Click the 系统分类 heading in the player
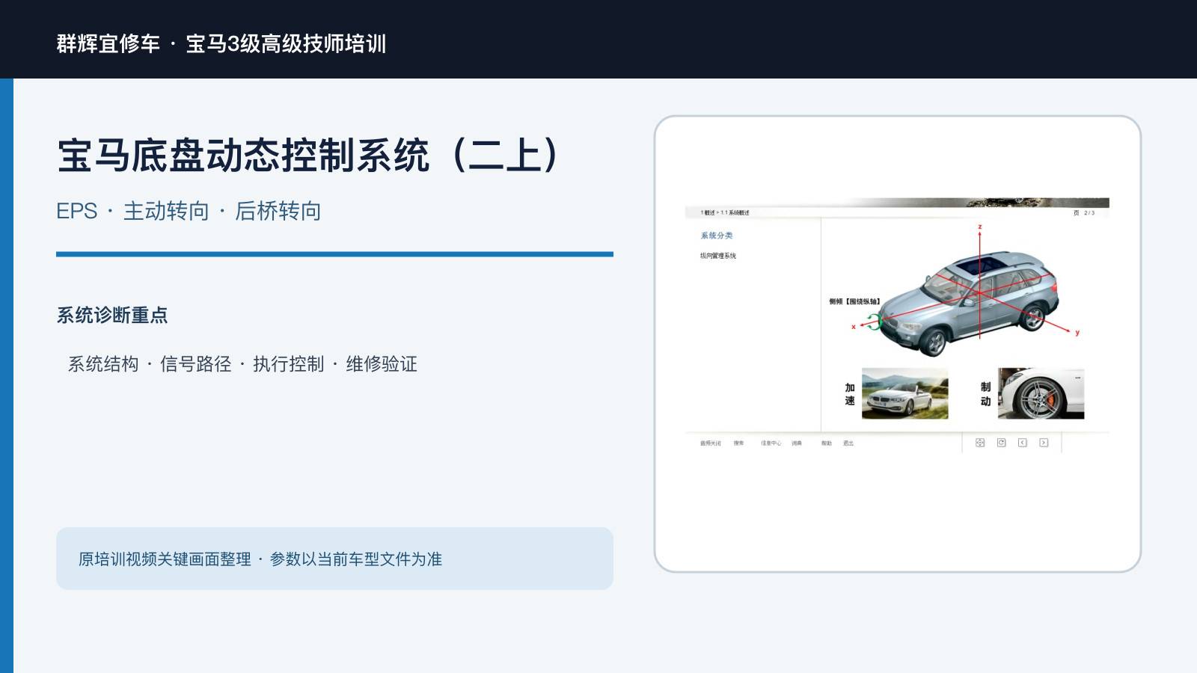Viewport: 1197px width, 673px height. (717, 236)
